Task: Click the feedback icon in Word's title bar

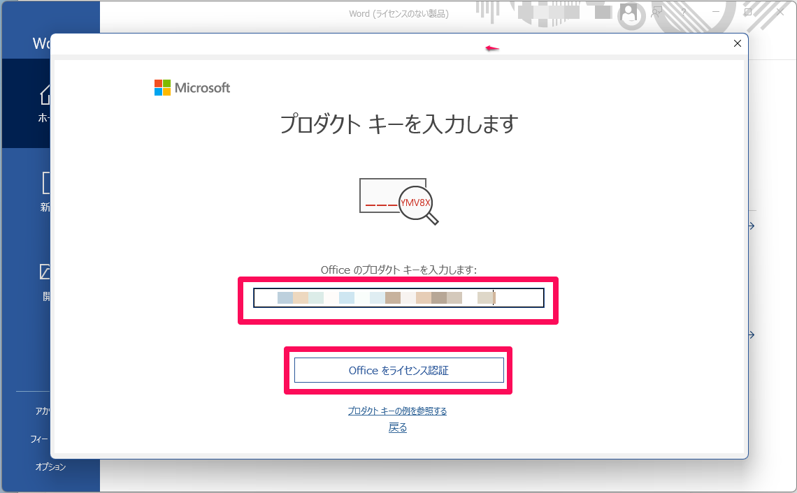Action: 657,12
